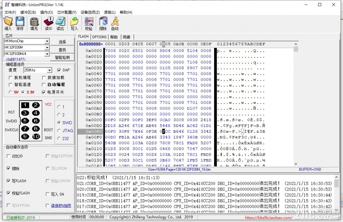The width and height of the screenshot is (343, 222).
Task: Click pin 7 (SWDCLK) in connector diagram
Action: (25, 129)
